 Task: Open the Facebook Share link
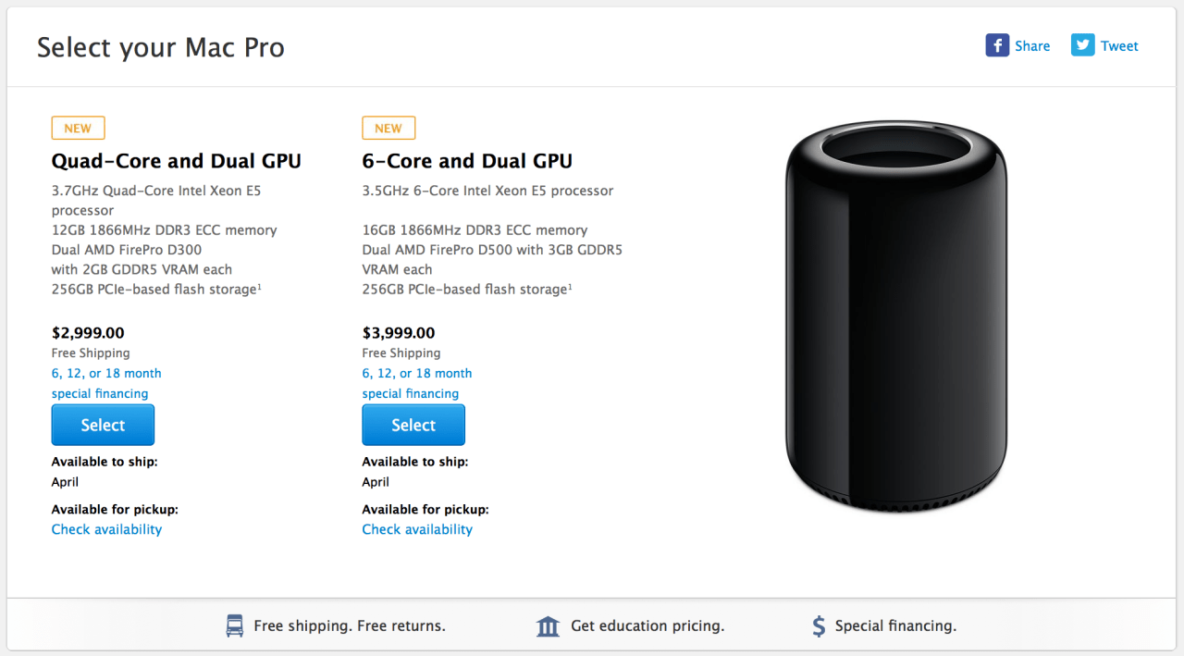coord(1031,46)
